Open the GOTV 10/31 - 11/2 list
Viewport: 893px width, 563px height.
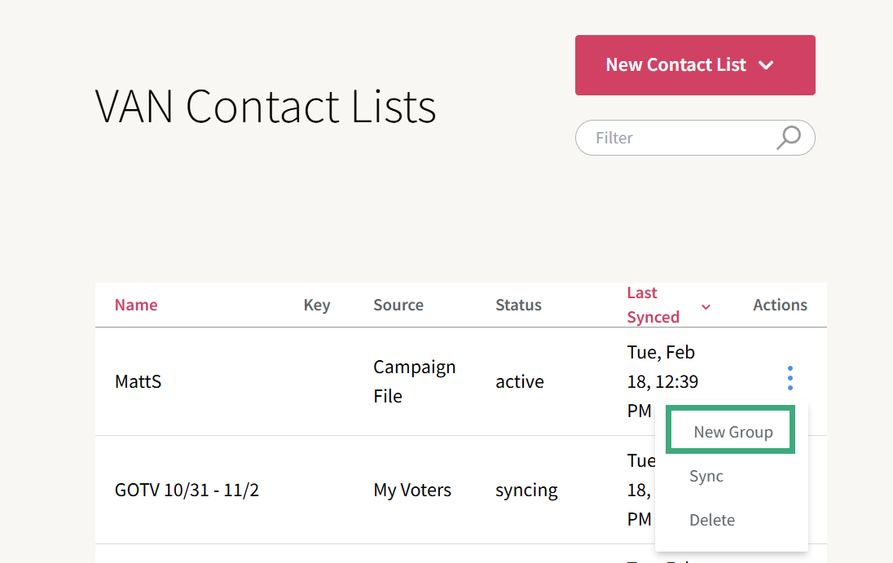pyautogui.click(x=187, y=490)
